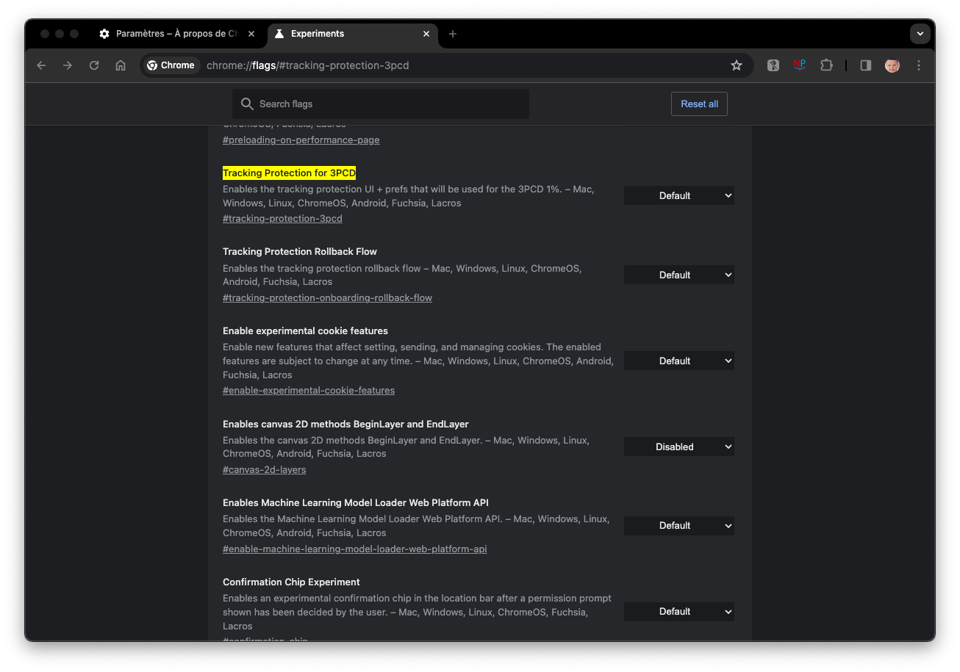Open the home page via home icon
960x672 pixels.
121,65
